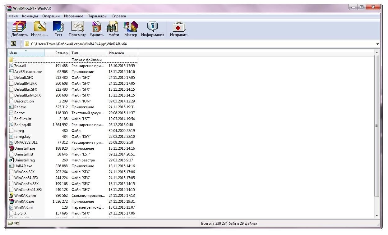This screenshot has width=388, height=235.
Task: Click the Удалить (Delete) toolbar icon
Action: pos(97,27)
